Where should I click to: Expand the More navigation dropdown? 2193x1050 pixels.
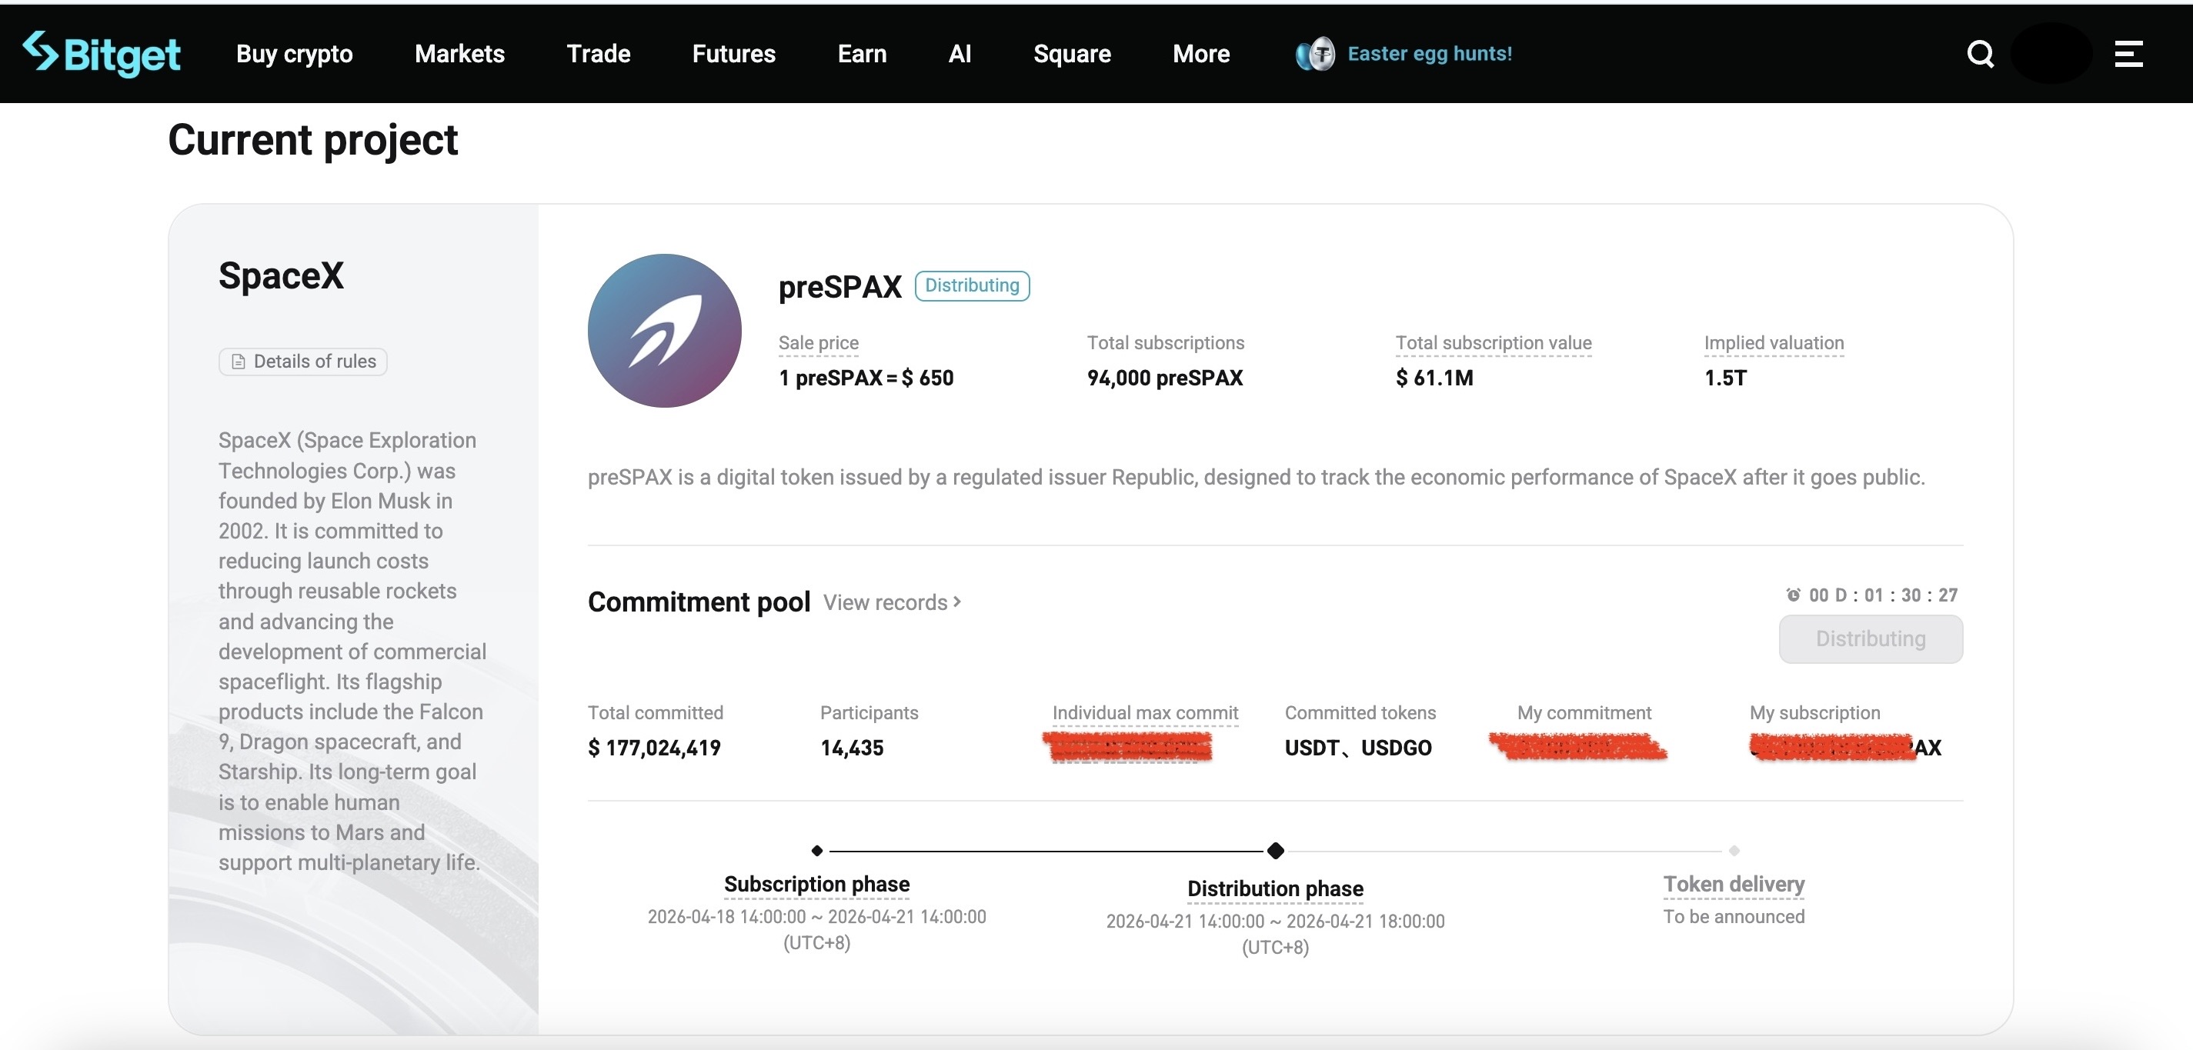pyautogui.click(x=1200, y=54)
